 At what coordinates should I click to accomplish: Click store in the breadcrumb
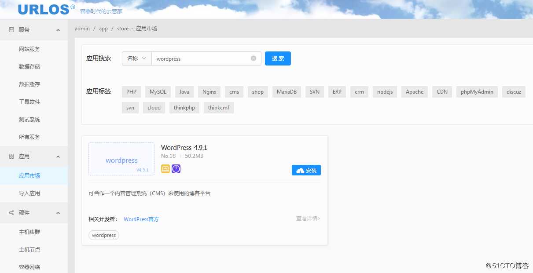(x=123, y=29)
